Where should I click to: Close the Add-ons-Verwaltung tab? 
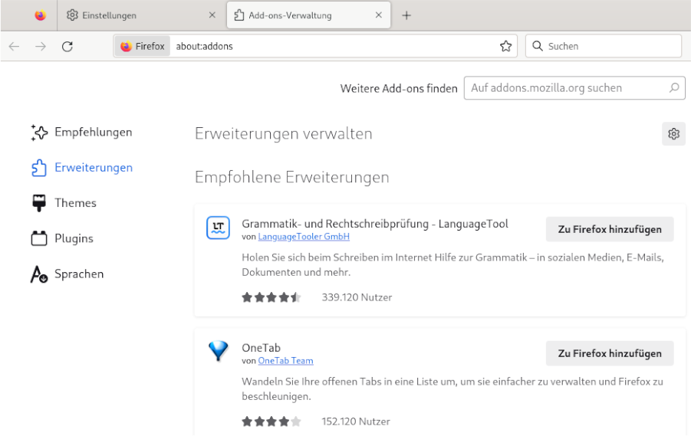click(x=379, y=15)
